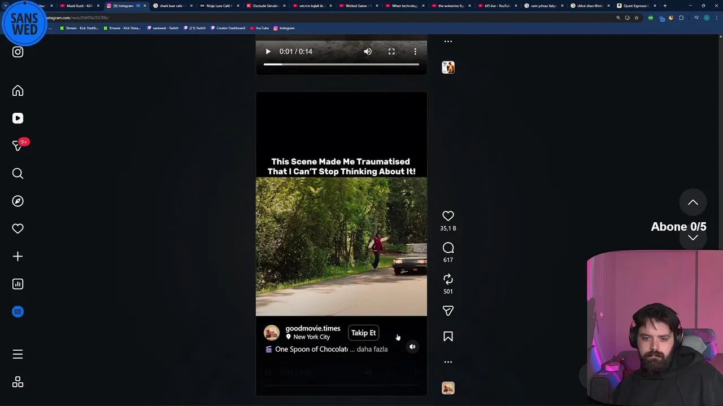Enter fullscreen on the upper video
The height and width of the screenshot is (406, 723).
point(391,51)
